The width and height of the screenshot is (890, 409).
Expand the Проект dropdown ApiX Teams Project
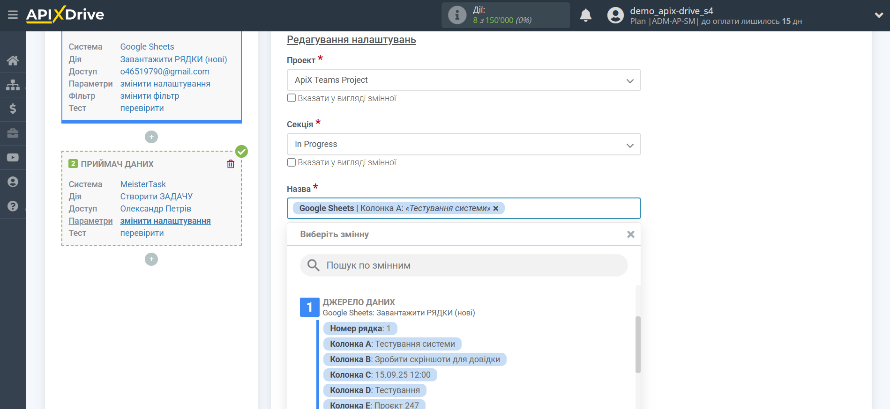coord(463,80)
